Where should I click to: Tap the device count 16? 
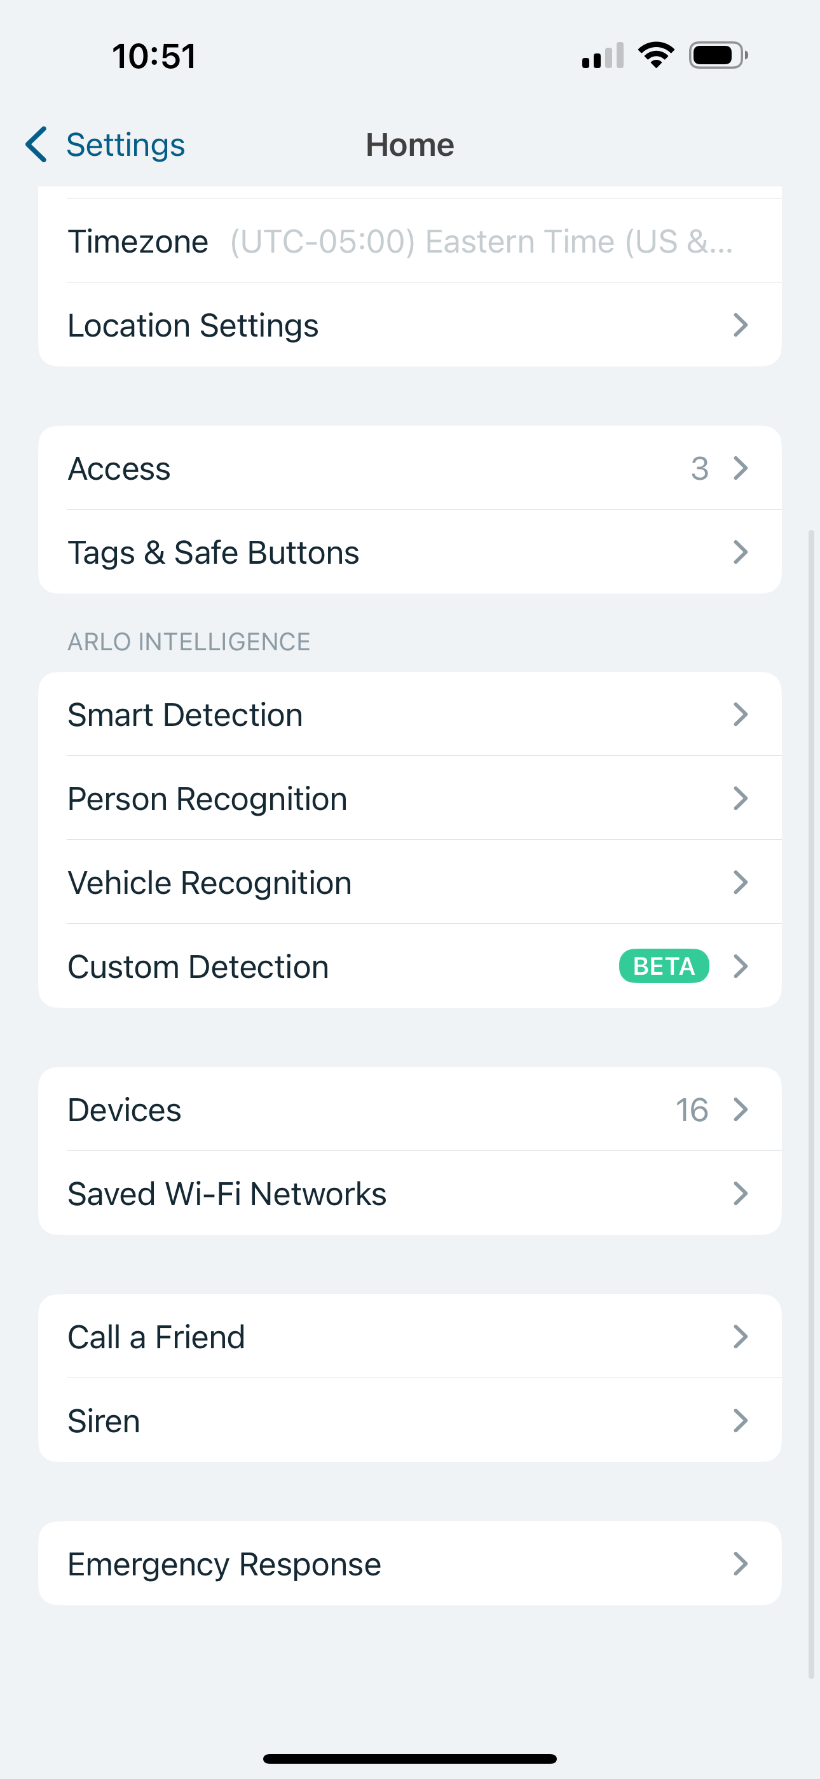[693, 1110]
